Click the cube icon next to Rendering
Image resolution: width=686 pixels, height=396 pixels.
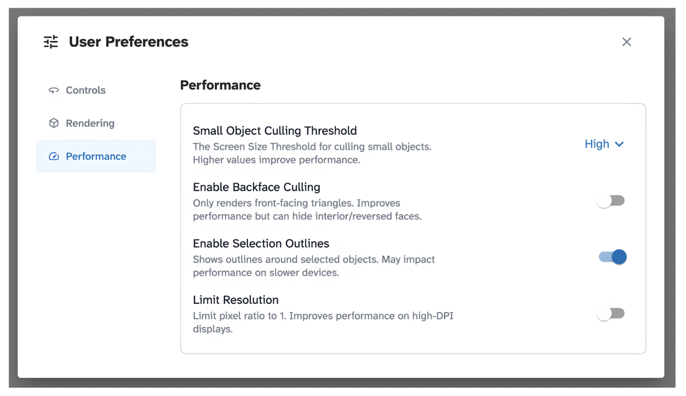tap(54, 123)
